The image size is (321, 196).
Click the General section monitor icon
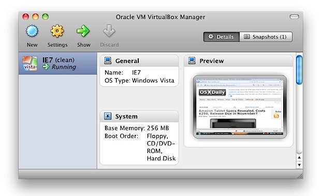click(108, 61)
